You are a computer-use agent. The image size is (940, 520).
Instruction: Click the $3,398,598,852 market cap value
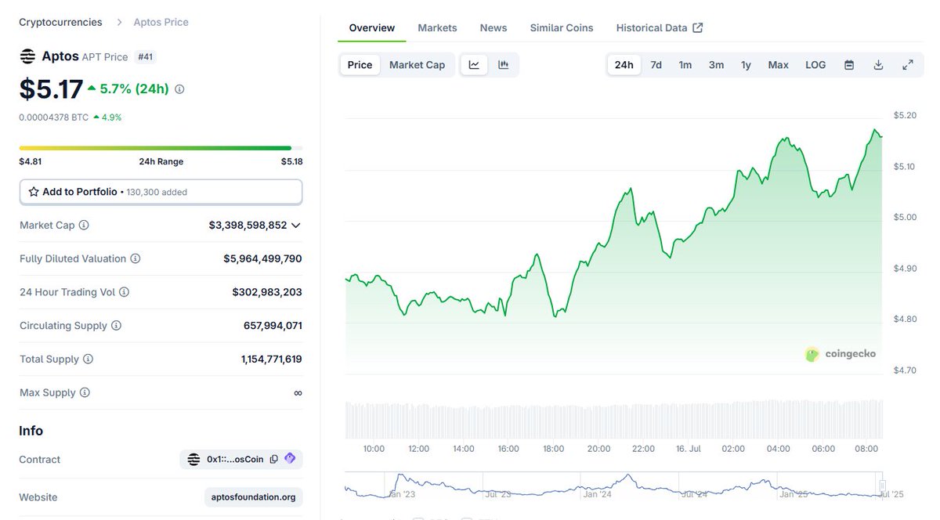tap(248, 225)
